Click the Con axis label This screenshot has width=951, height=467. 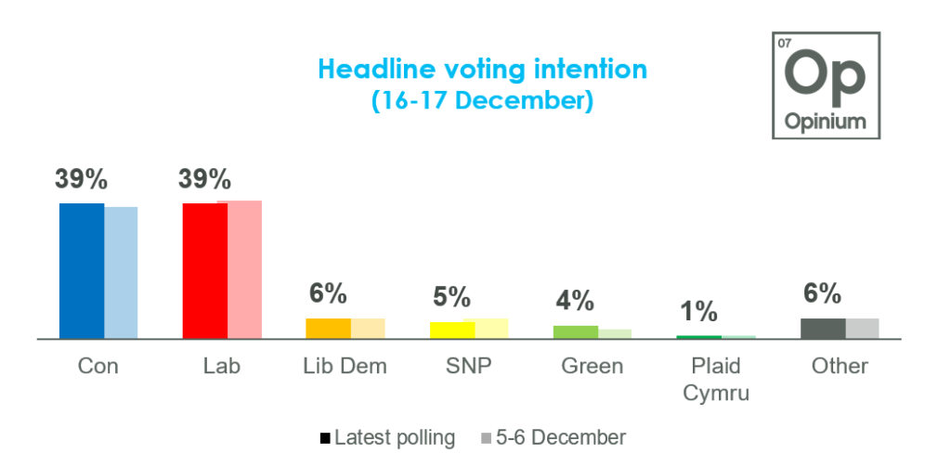[98, 366]
